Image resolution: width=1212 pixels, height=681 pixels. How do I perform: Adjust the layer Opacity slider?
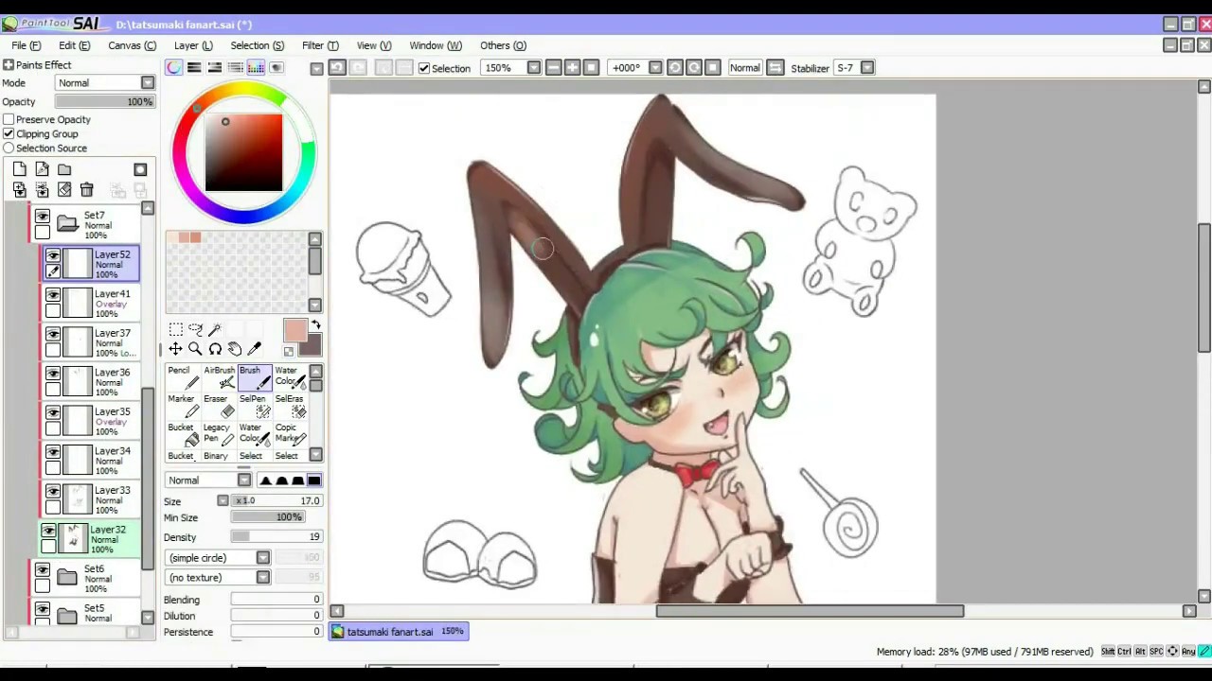[104, 101]
